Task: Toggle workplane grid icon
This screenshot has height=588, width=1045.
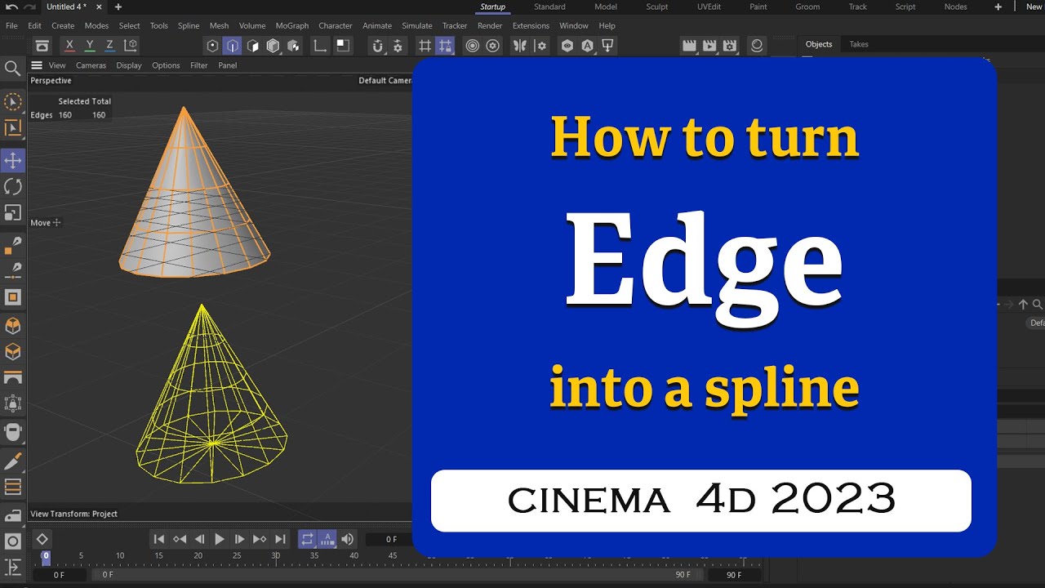Action: click(425, 46)
